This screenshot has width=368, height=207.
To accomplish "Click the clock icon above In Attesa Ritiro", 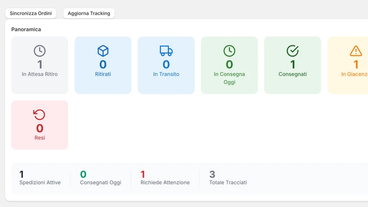I will [x=40, y=51].
